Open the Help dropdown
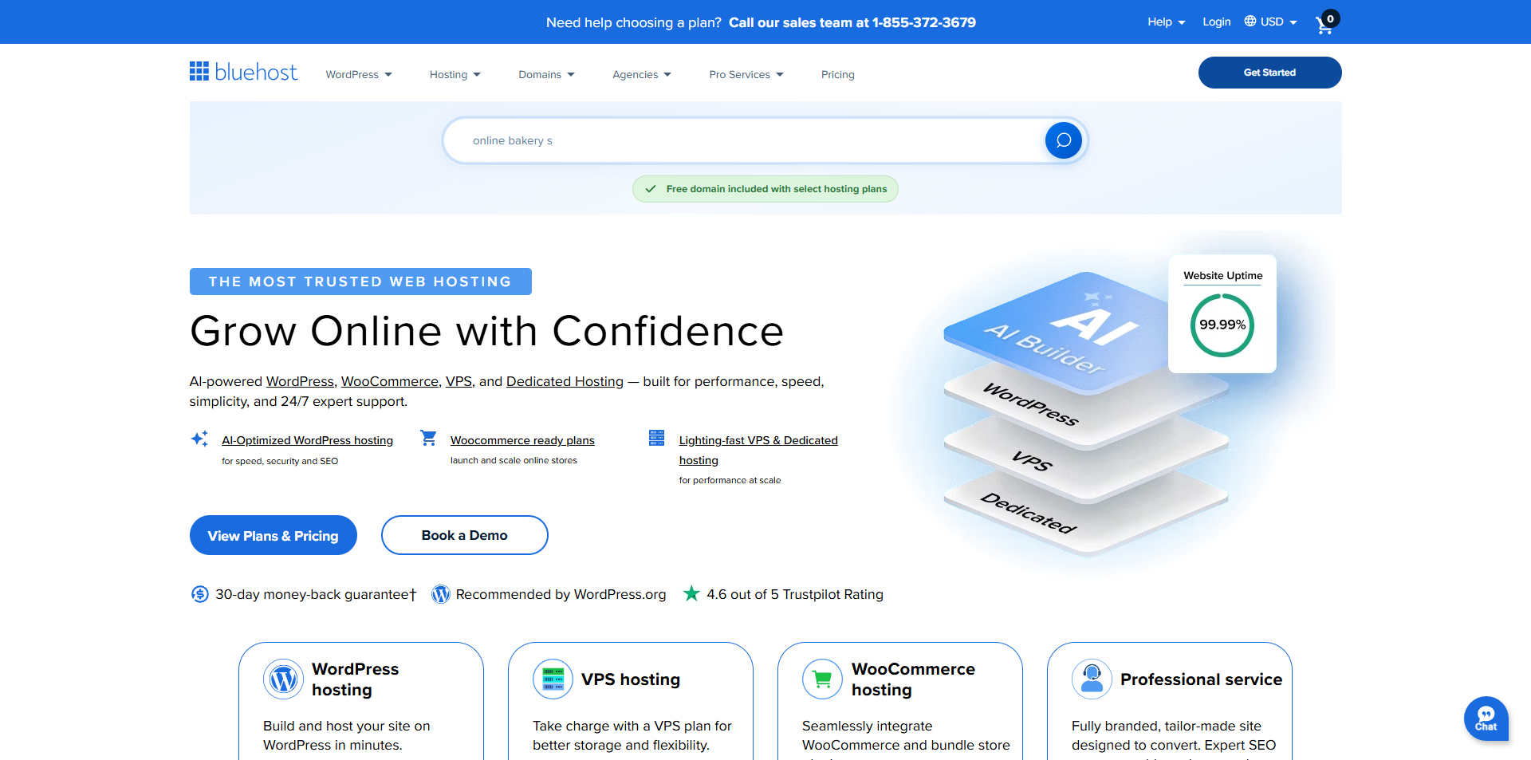The width and height of the screenshot is (1531, 760). click(x=1166, y=22)
